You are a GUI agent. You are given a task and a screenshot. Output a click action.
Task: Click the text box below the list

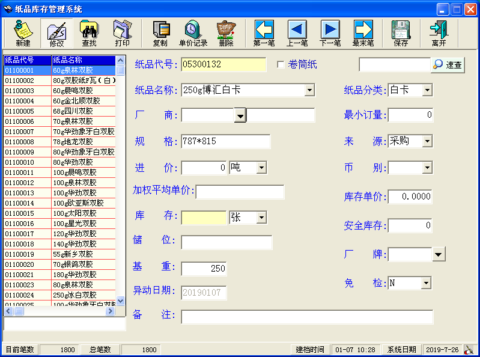(x=65, y=323)
